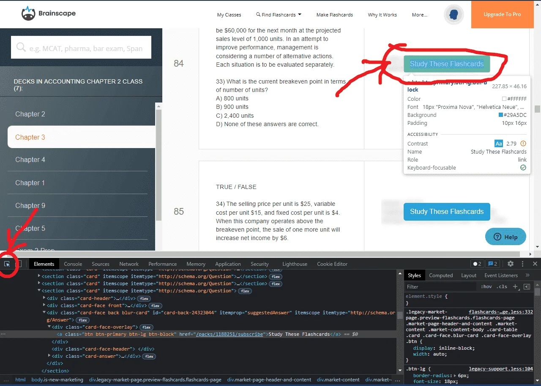The height and width of the screenshot is (386, 541).
Task: Show more Styles pane tabs chevron
Action: (x=527, y=275)
